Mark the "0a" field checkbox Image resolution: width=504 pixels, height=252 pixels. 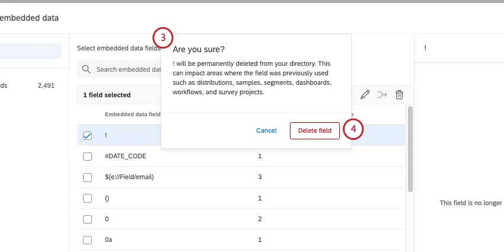tap(88, 240)
